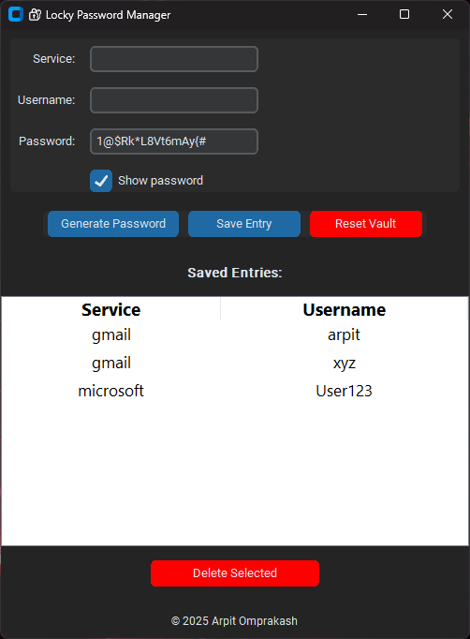Save the entry with Save Entry button
The image size is (470, 639).
[244, 224]
